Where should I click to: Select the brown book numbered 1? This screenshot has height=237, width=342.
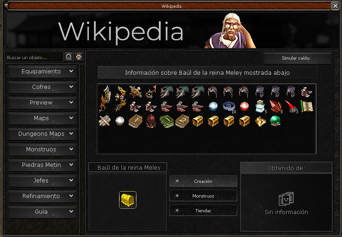(136, 121)
